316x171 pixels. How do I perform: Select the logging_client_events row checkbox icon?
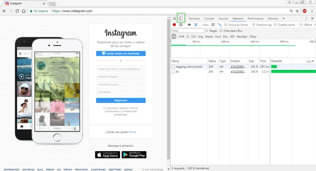click(x=173, y=66)
